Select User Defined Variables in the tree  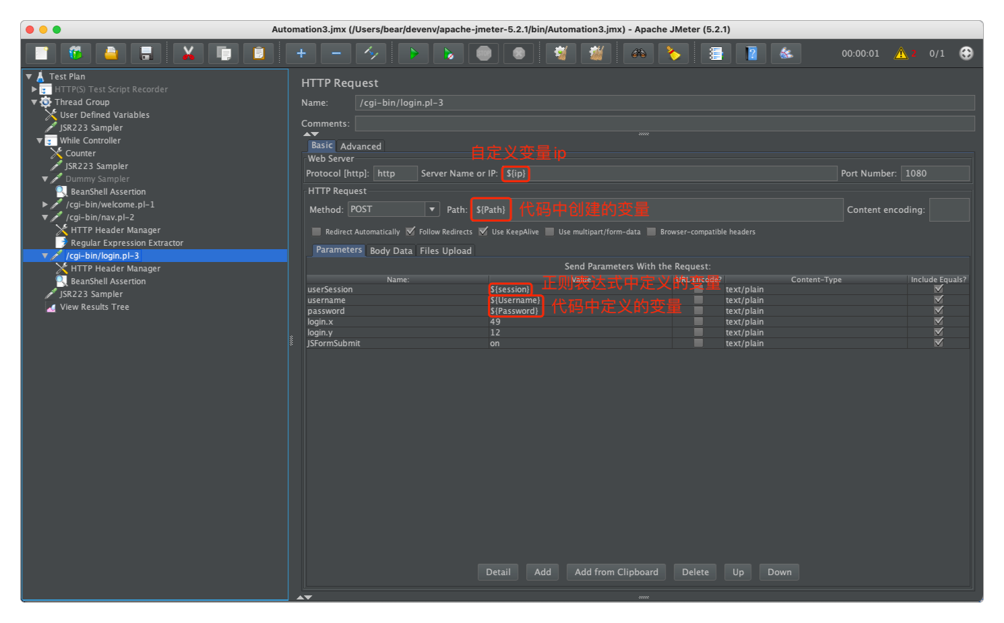(x=104, y=115)
